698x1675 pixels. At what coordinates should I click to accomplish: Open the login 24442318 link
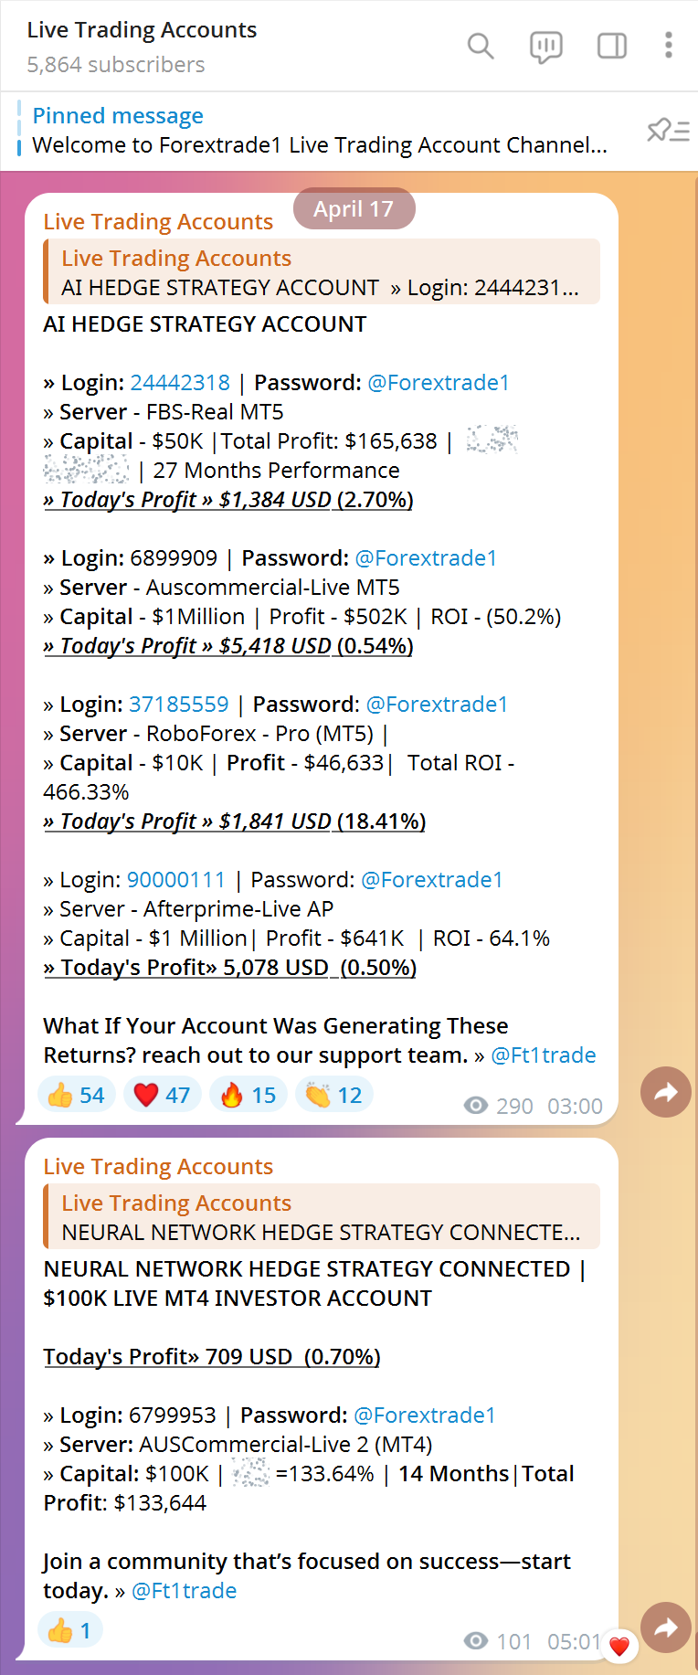click(180, 383)
